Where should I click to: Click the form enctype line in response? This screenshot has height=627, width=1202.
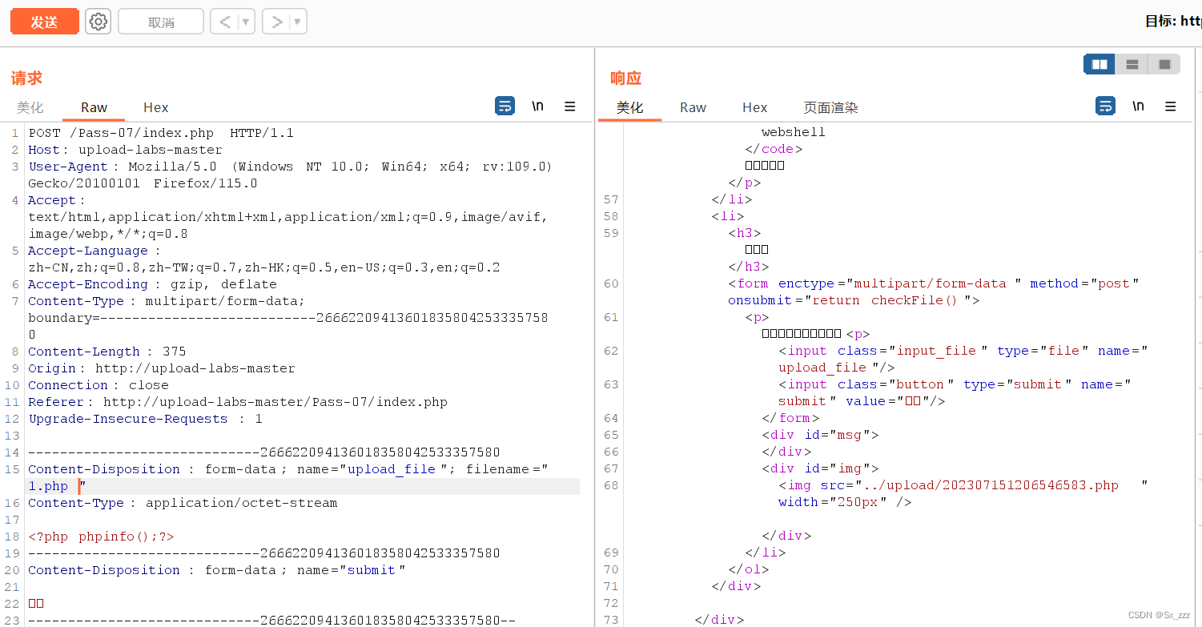coord(934,283)
